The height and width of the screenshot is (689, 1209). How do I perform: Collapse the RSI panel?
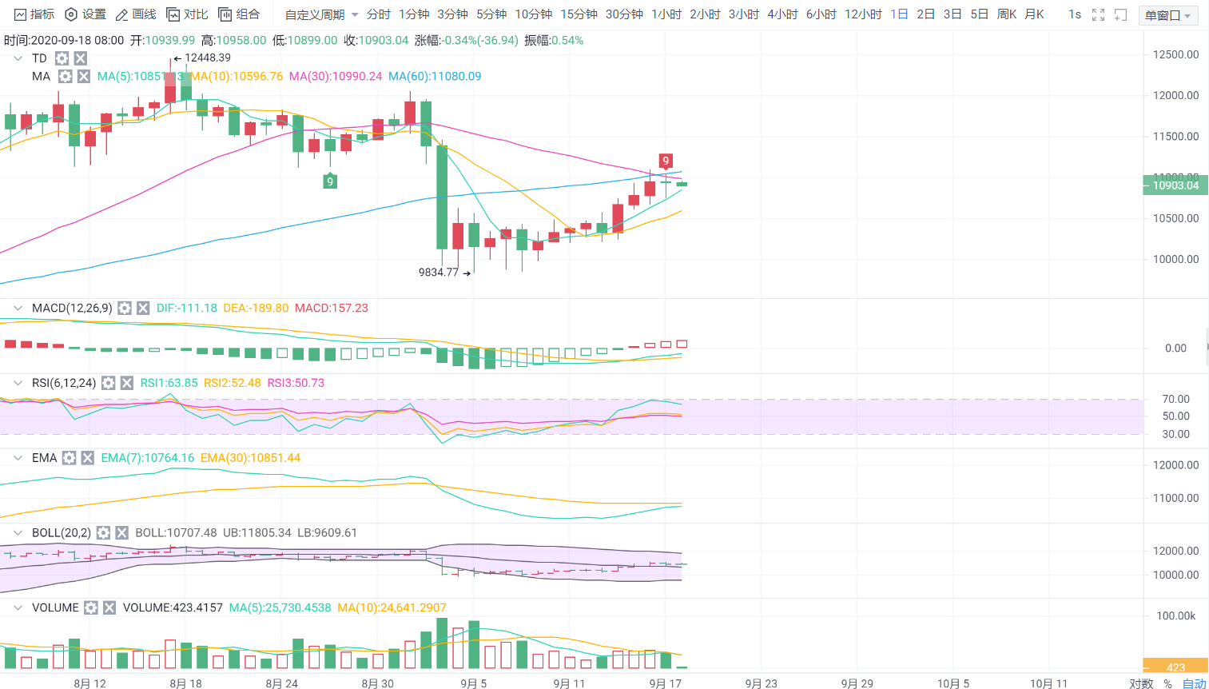click(18, 383)
